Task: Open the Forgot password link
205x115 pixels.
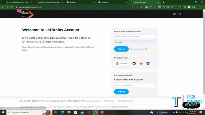Action: point(139,49)
